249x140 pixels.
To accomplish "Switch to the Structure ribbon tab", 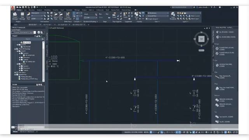I will 32,10.
